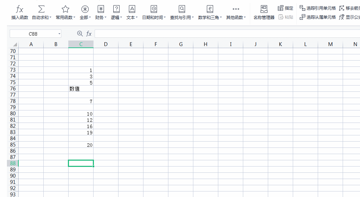Open the Logical (逻辑) functions icon
The image size is (360, 197).
[116, 9]
